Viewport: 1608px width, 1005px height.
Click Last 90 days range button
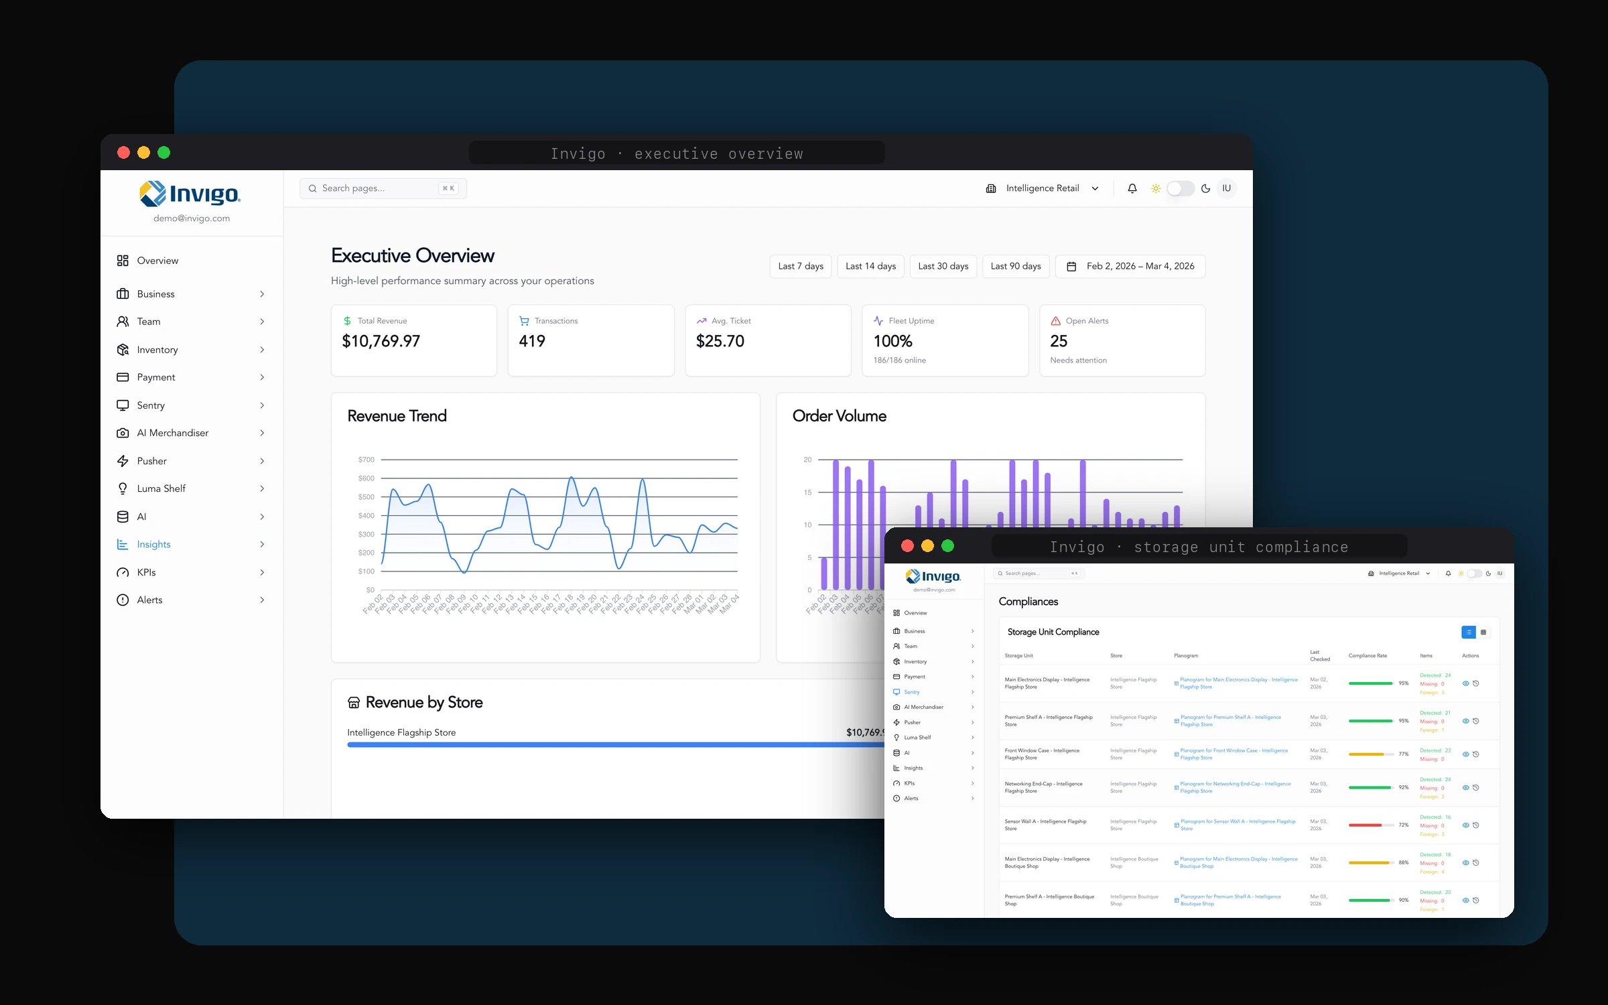click(x=1016, y=266)
